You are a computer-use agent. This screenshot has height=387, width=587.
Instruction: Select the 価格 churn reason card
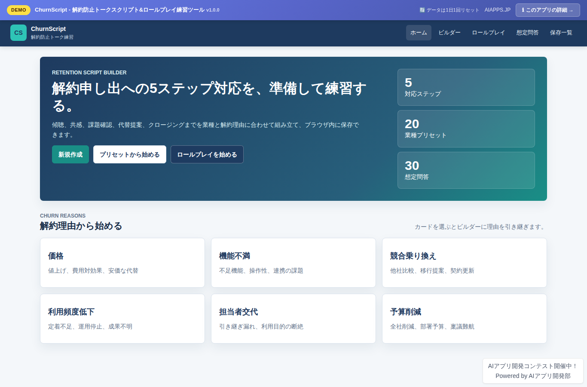coord(122,263)
